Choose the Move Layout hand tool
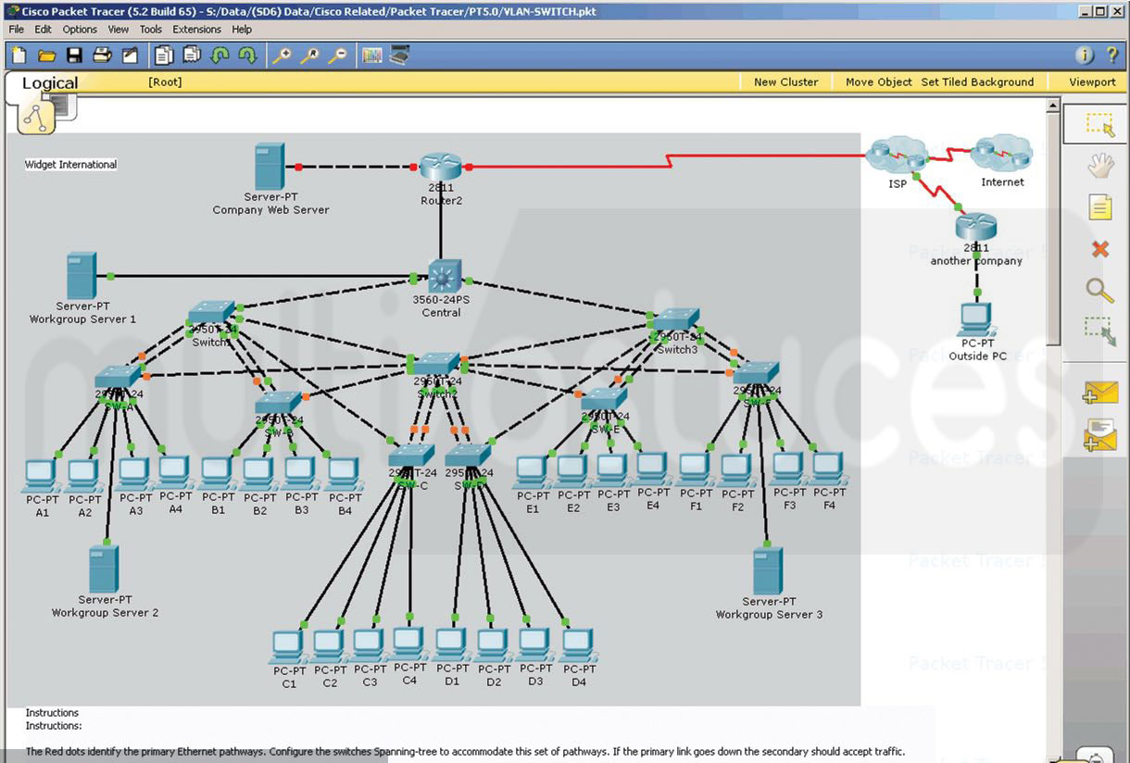Screen dimensions: 1130x763 point(1099,167)
